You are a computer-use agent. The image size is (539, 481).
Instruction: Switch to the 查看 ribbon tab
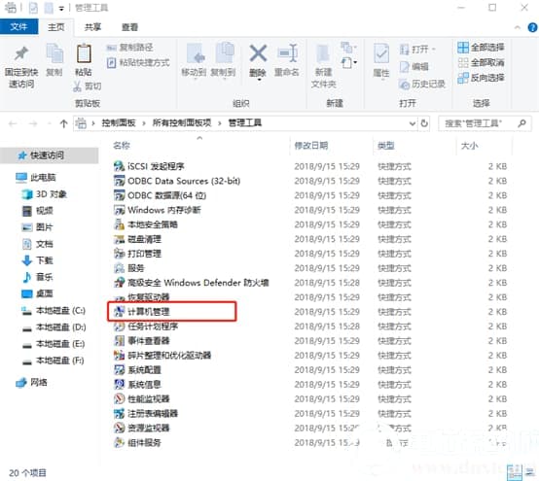[129, 27]
